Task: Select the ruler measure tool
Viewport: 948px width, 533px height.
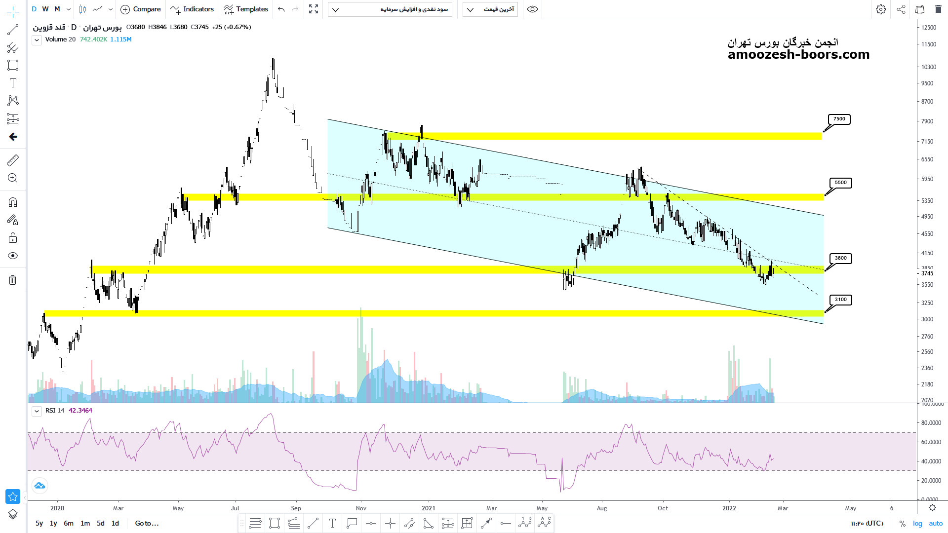Action: point(13,160)
